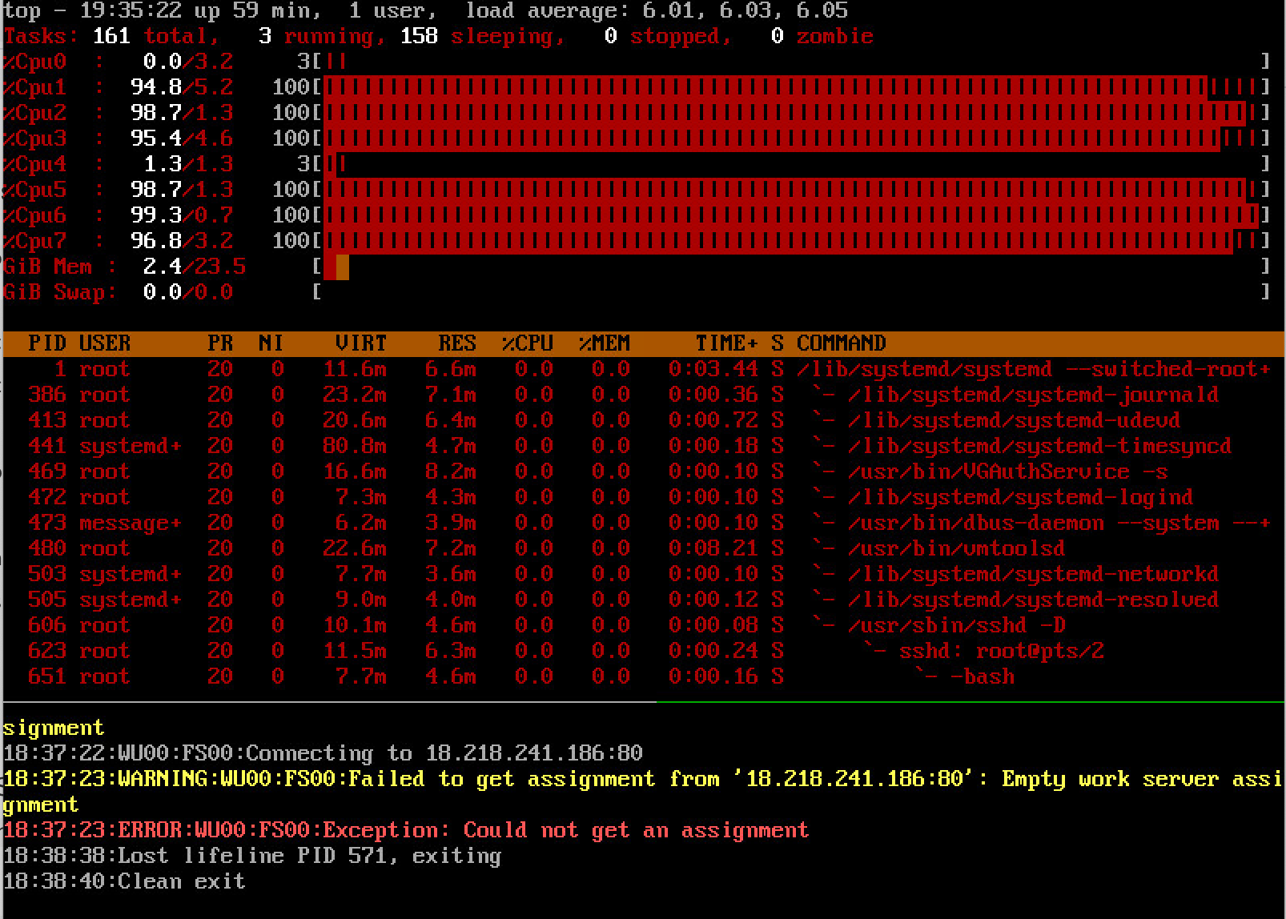
Task: Click the Lost lifeline PID 571 line
Action: (x=252, y=856)
